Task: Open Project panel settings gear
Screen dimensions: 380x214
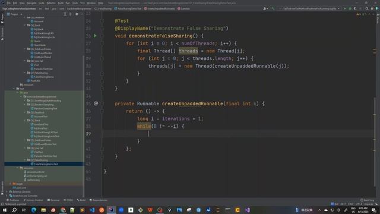Action: pyautogui.click(x=77, y=14)
